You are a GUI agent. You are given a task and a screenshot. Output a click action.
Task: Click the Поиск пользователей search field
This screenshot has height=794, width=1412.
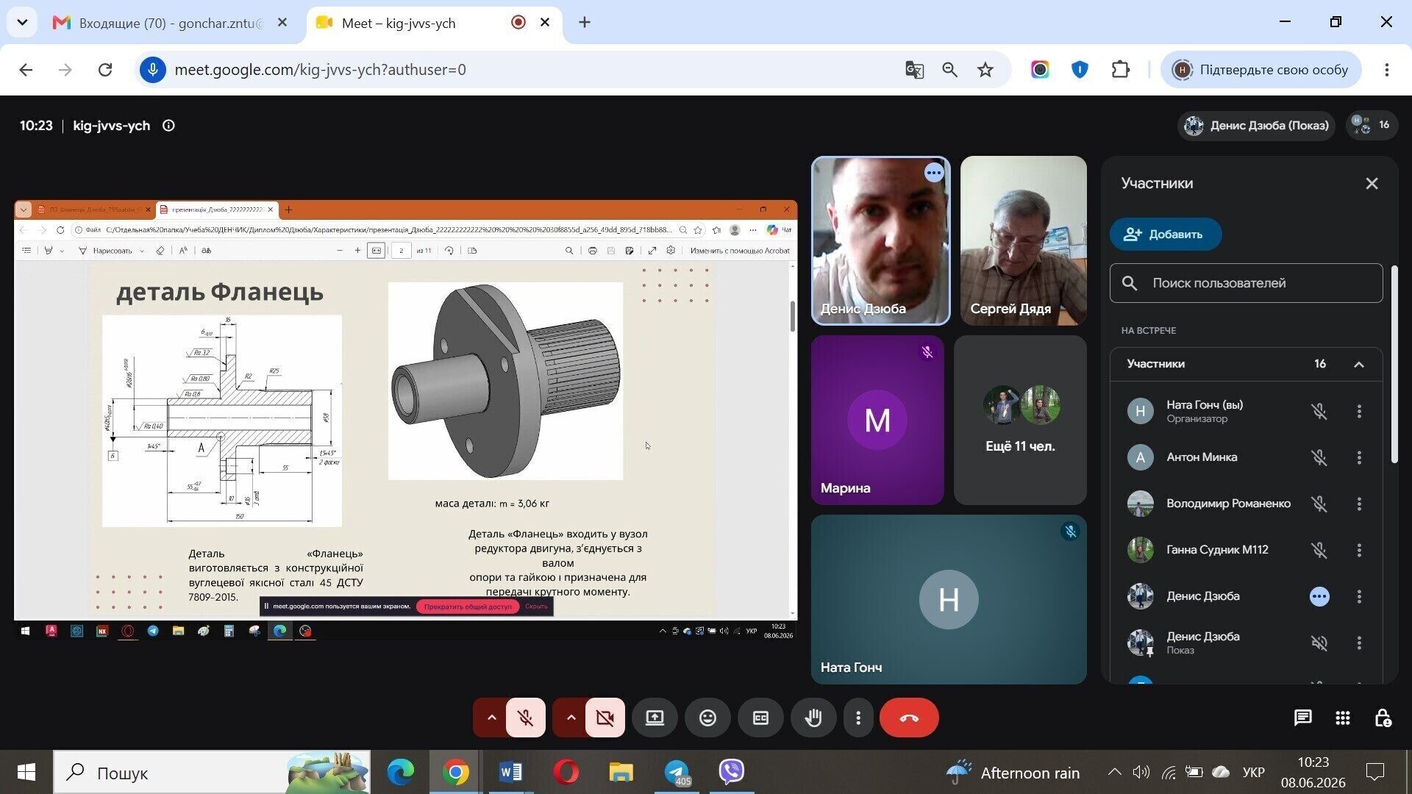[1247, 283]
